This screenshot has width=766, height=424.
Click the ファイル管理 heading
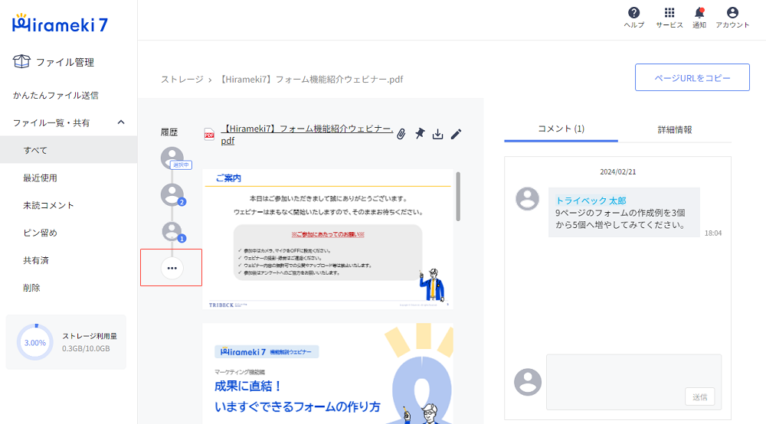click(65, 62)
